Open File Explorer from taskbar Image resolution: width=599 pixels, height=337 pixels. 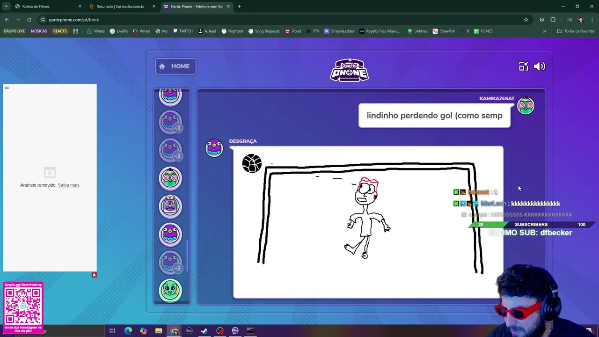tap(159, 331)
